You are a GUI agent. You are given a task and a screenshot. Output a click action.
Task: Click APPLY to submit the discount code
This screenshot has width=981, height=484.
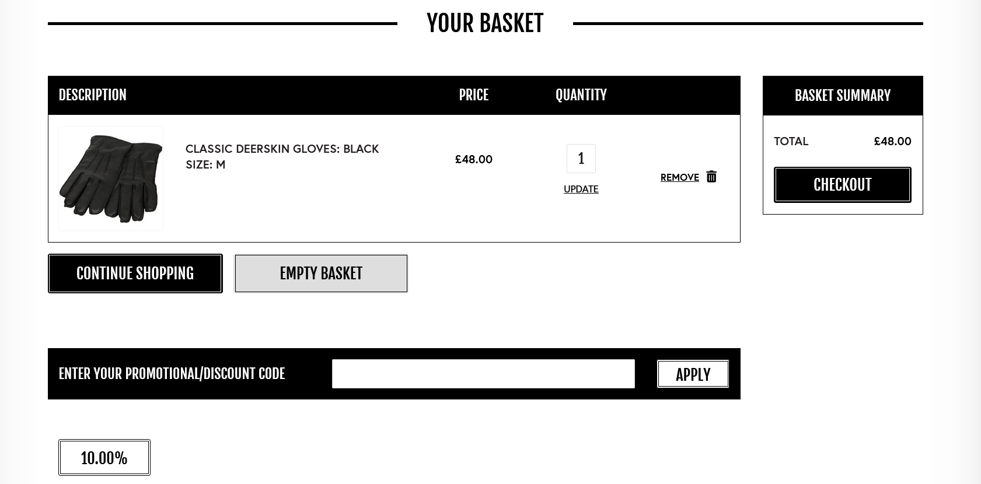[x=693, y=374]
